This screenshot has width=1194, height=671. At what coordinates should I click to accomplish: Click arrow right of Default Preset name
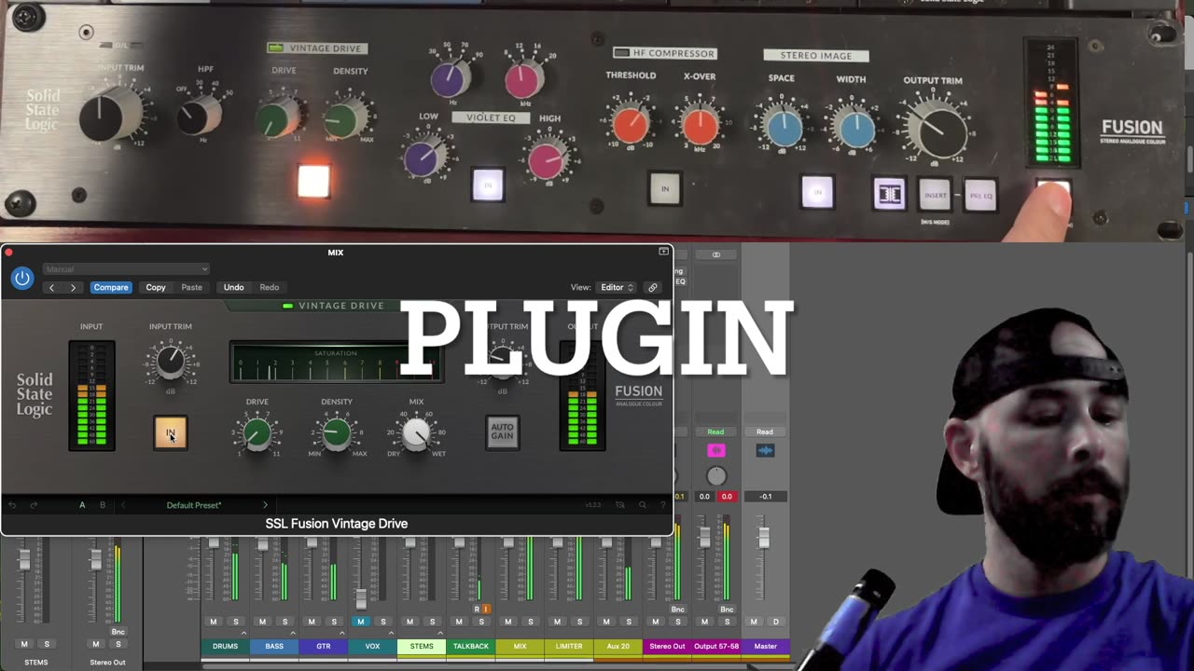[x=265, y=505]
